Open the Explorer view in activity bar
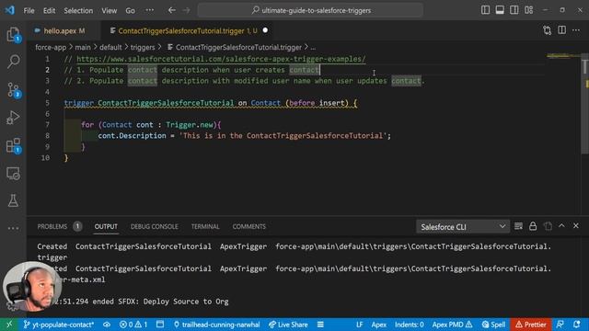589x331 pixels. tap(13, 35)
